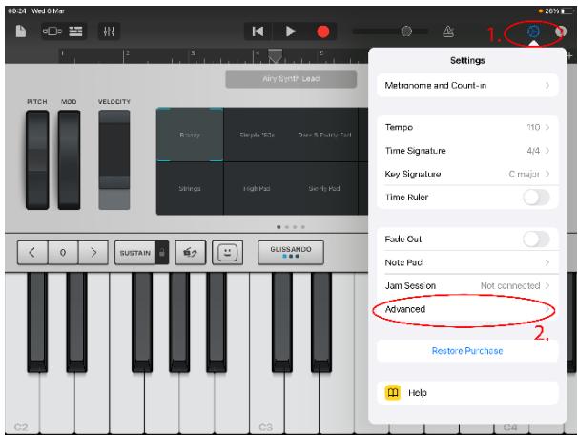Click the Settings gear icon

(x=533, y=31)
